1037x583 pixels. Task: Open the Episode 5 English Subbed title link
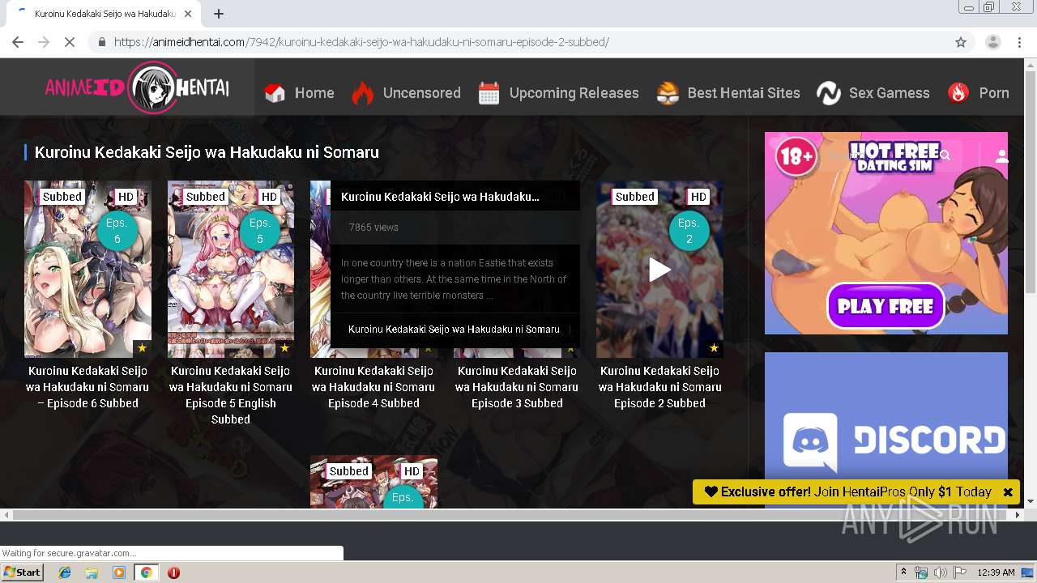pyautogui.click(x=231, y=395)
